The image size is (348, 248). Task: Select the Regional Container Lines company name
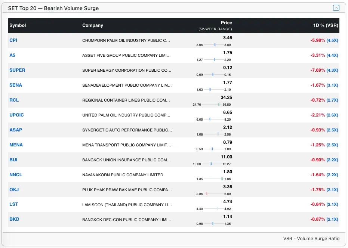pos(126,100)
